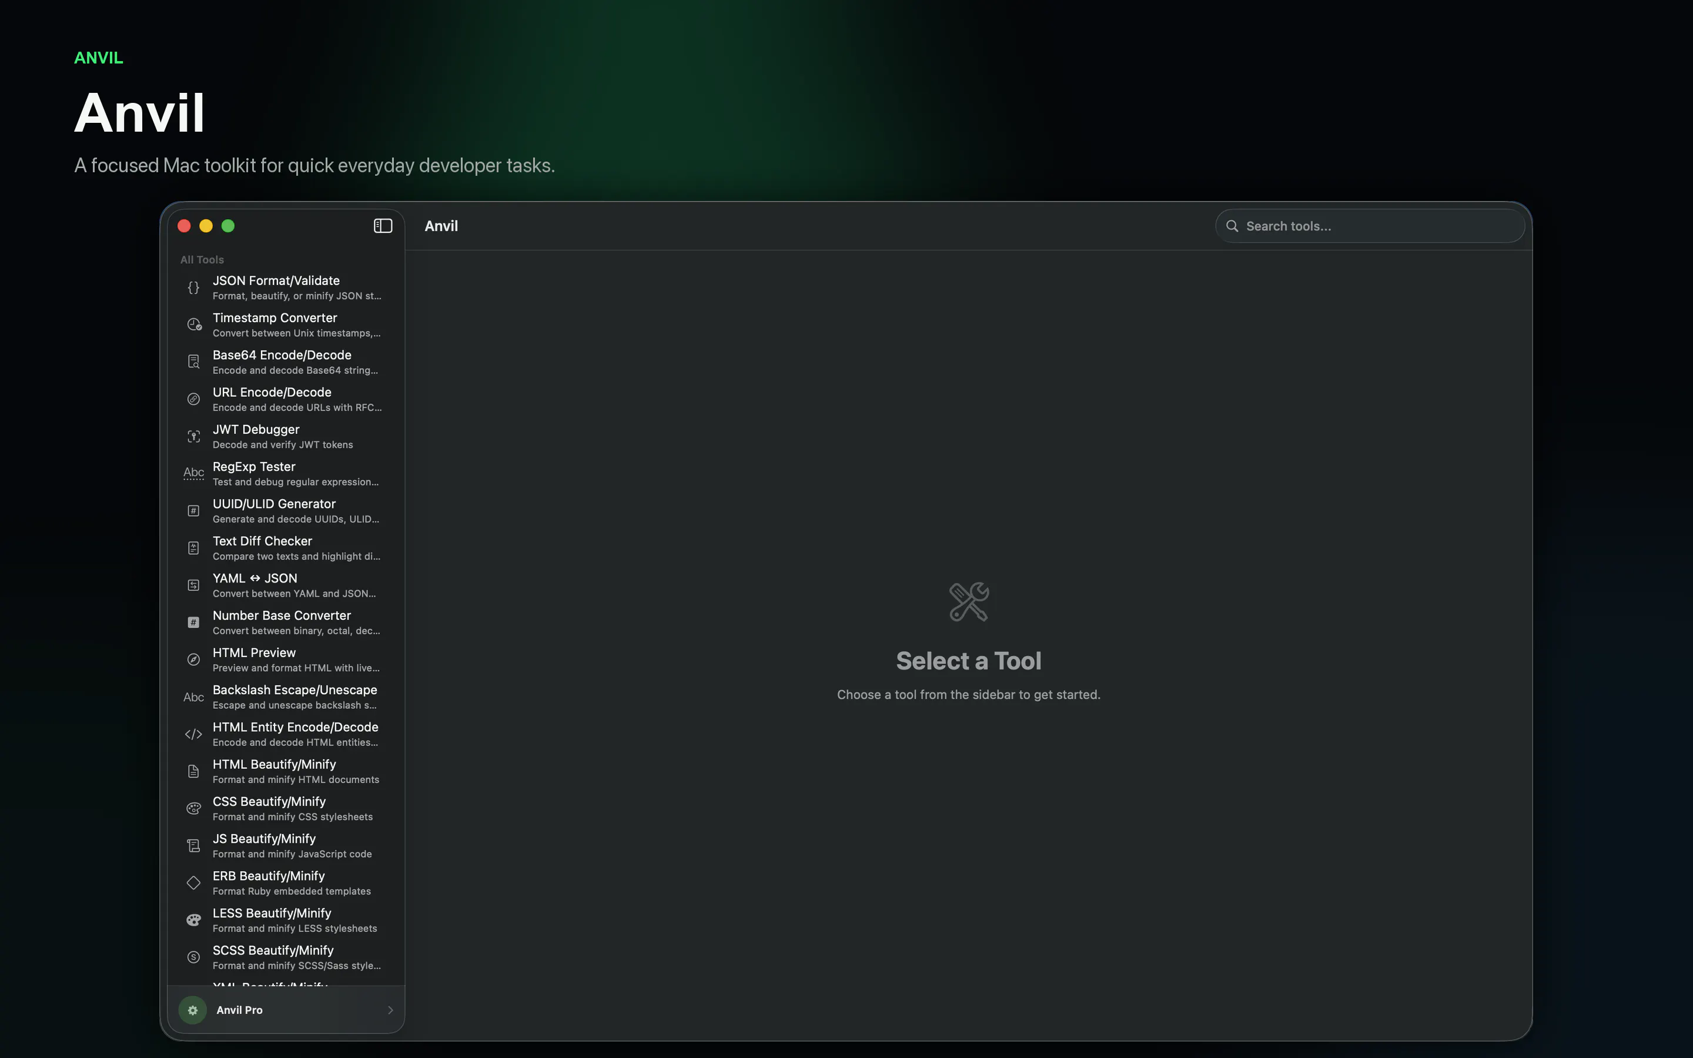1693x1058 pixels.
Task: Click the Base64 Encode/Decode document icon
Action: click(194, 361)
